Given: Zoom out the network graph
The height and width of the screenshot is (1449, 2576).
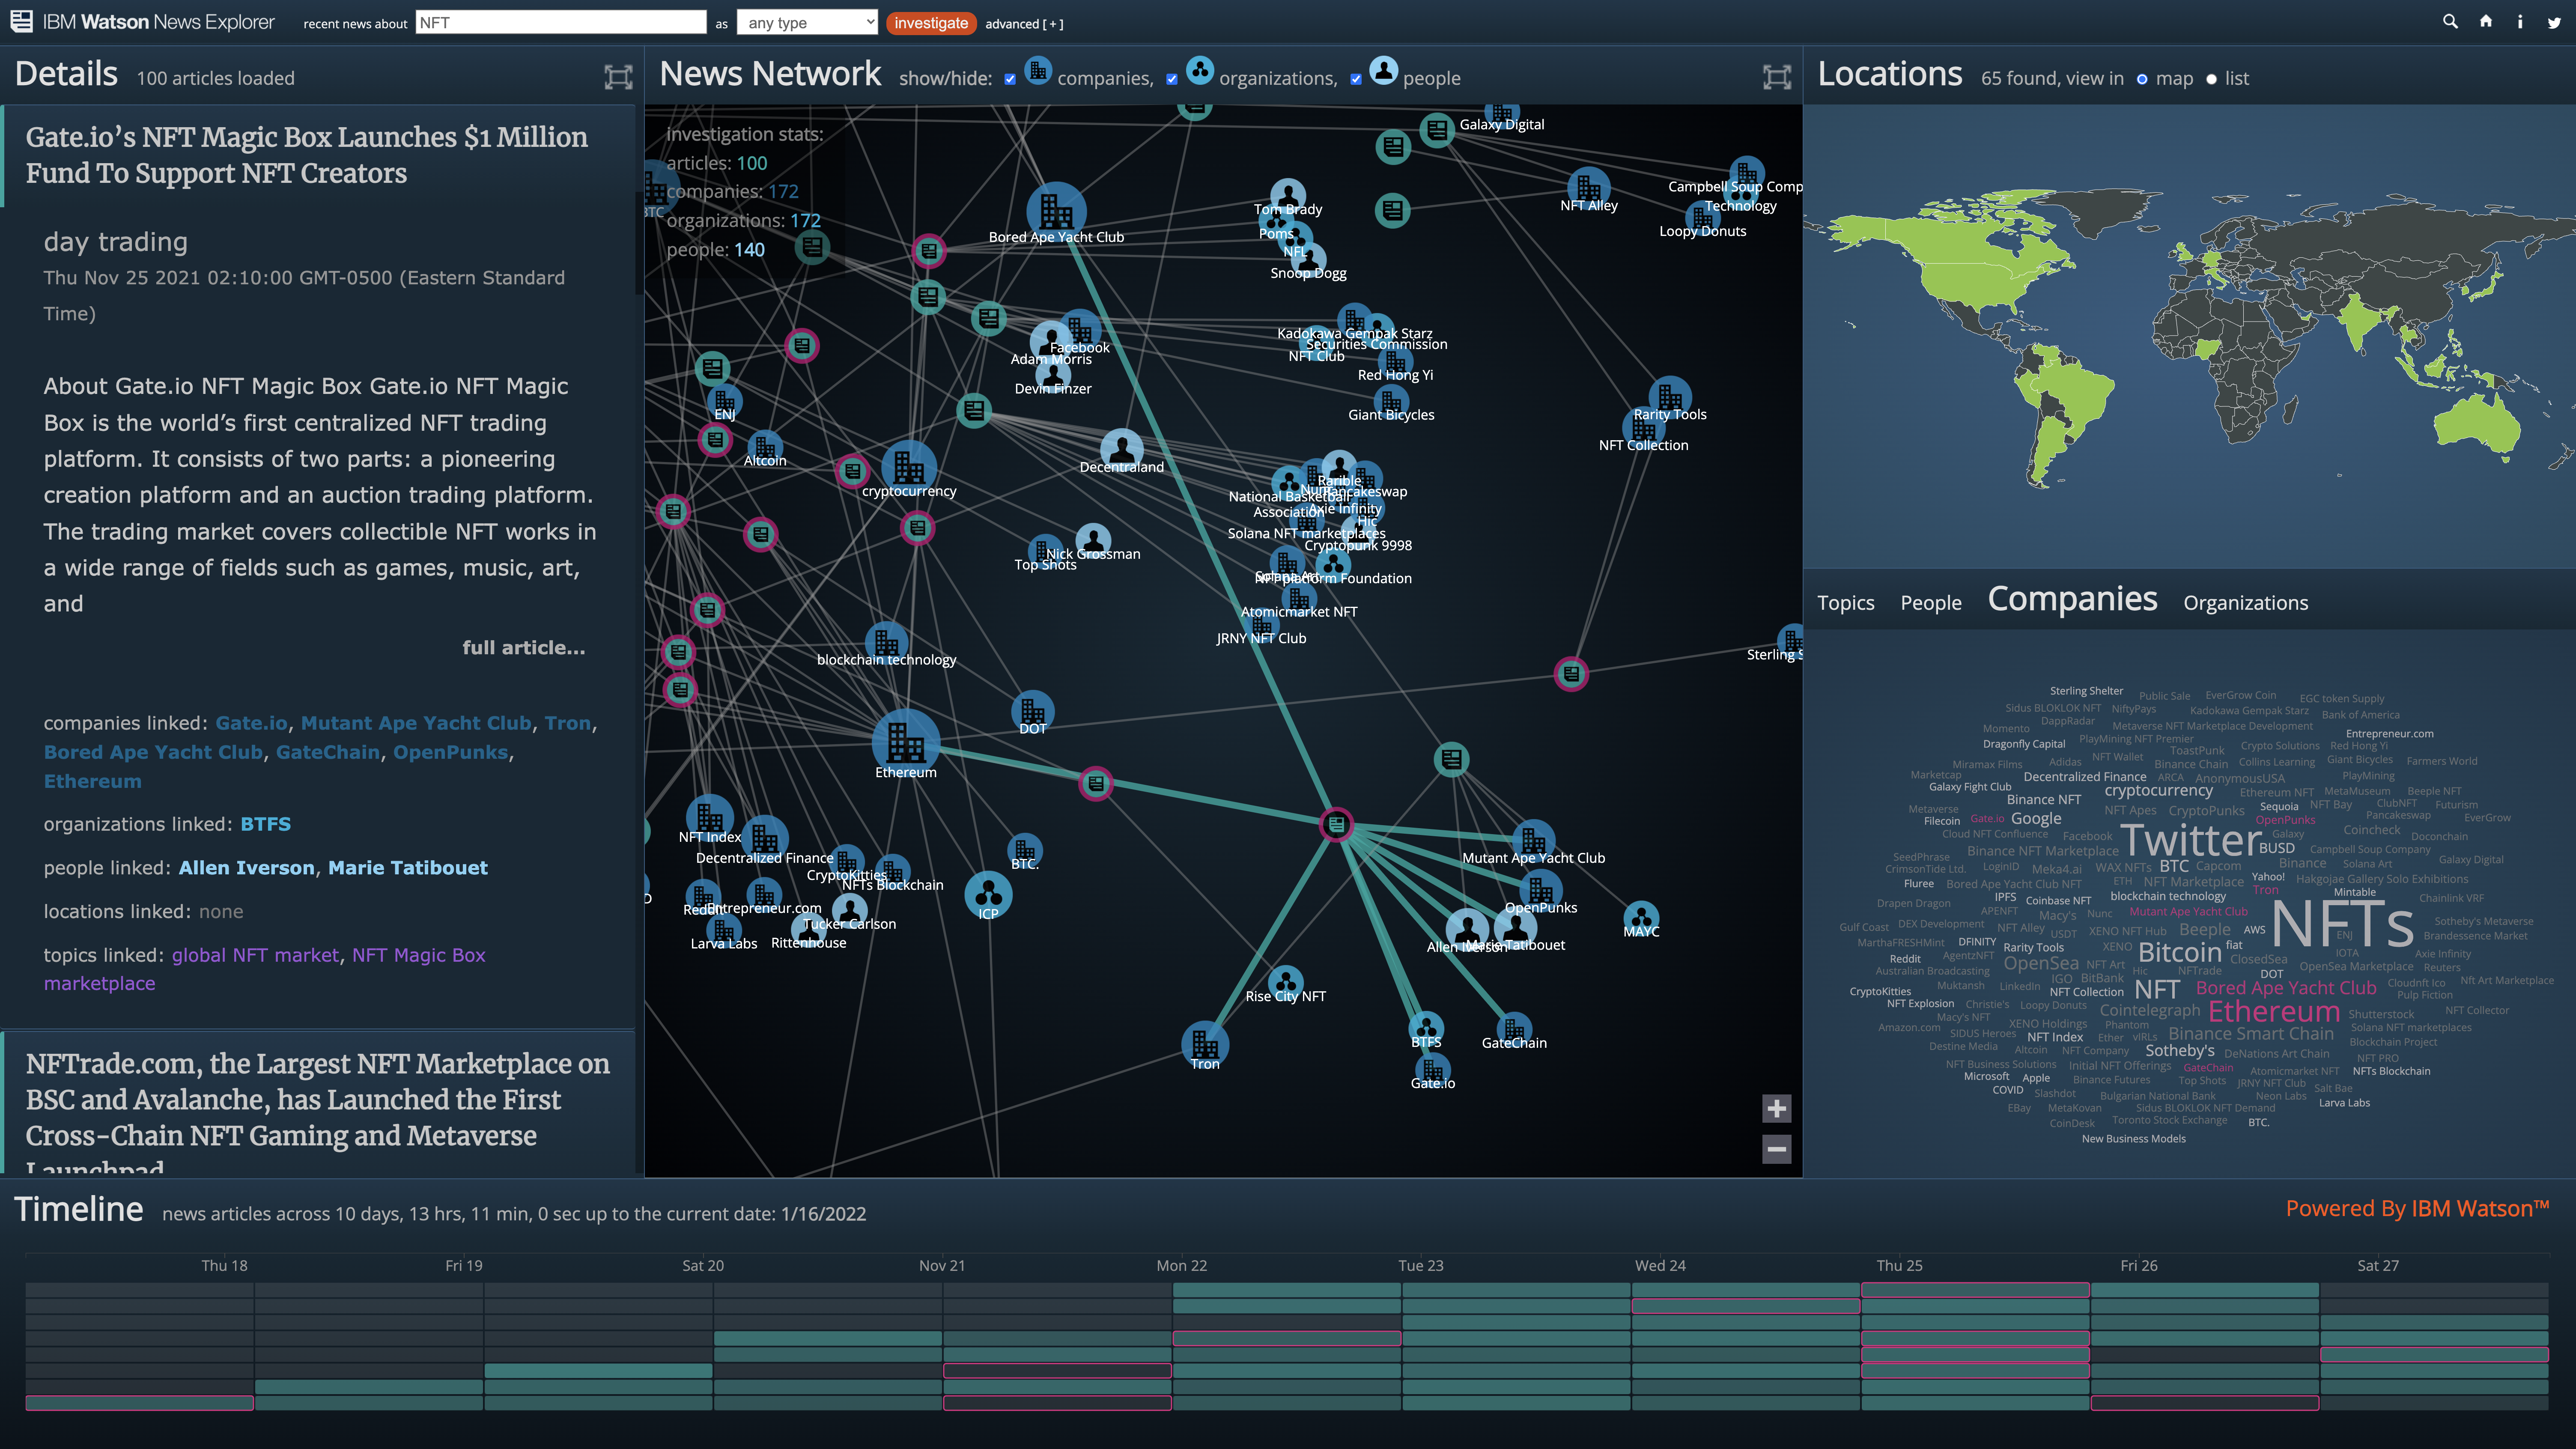Looking at the screenshot, I should point(1776,1149).
